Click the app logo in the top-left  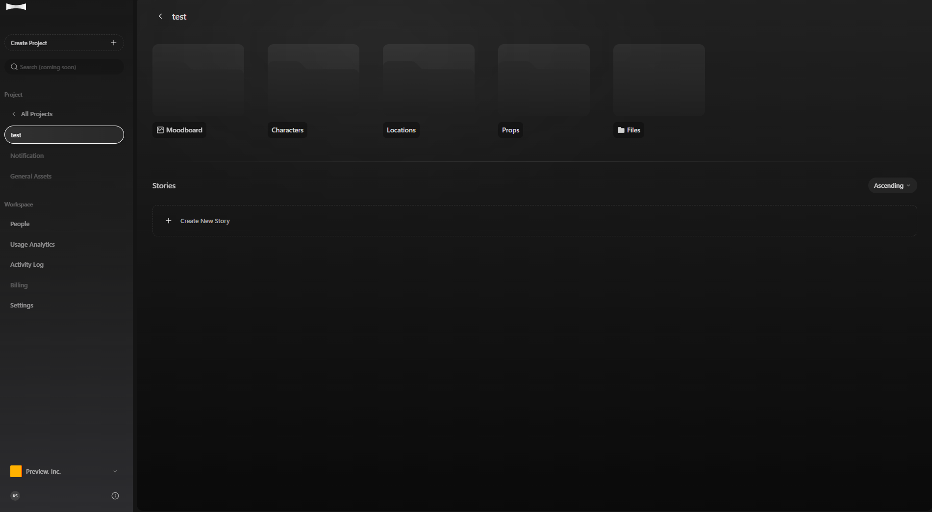click(16, 7)
